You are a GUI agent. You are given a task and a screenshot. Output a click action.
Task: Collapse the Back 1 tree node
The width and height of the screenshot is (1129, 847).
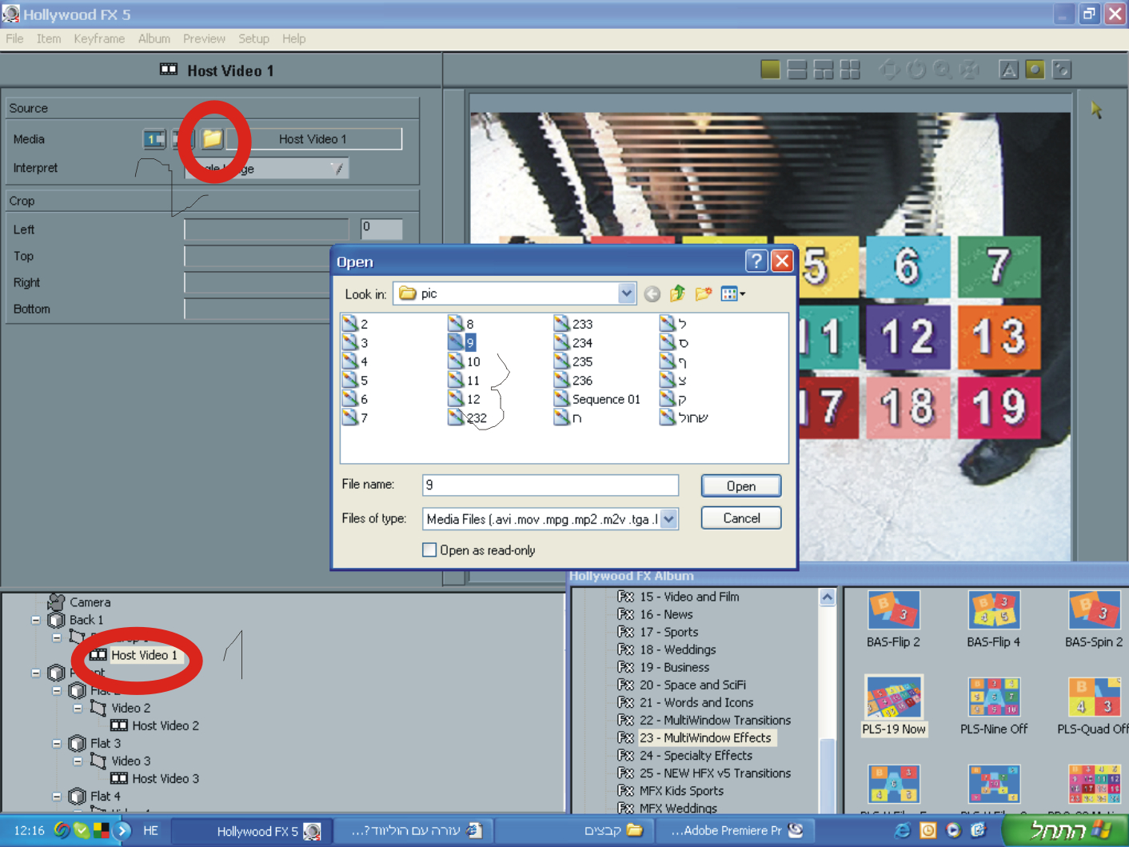click(x=36, y=620)
